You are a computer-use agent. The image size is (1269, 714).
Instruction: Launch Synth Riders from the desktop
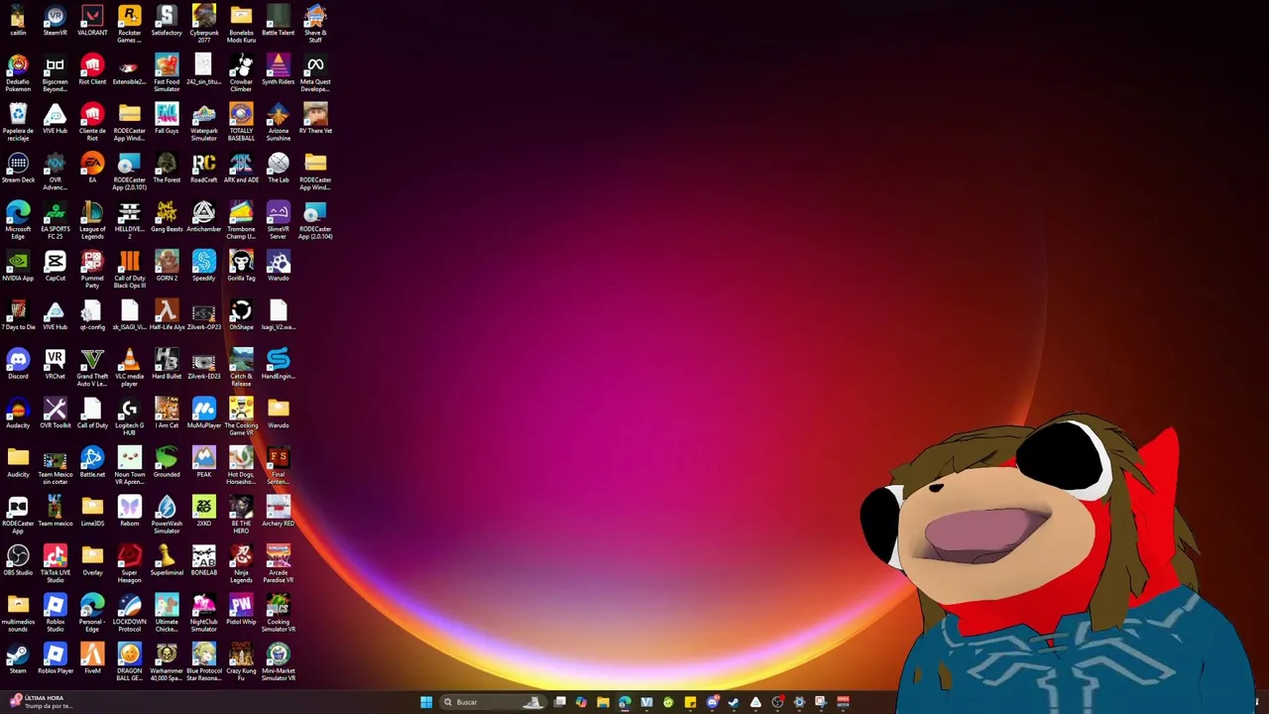coord(279,70)
